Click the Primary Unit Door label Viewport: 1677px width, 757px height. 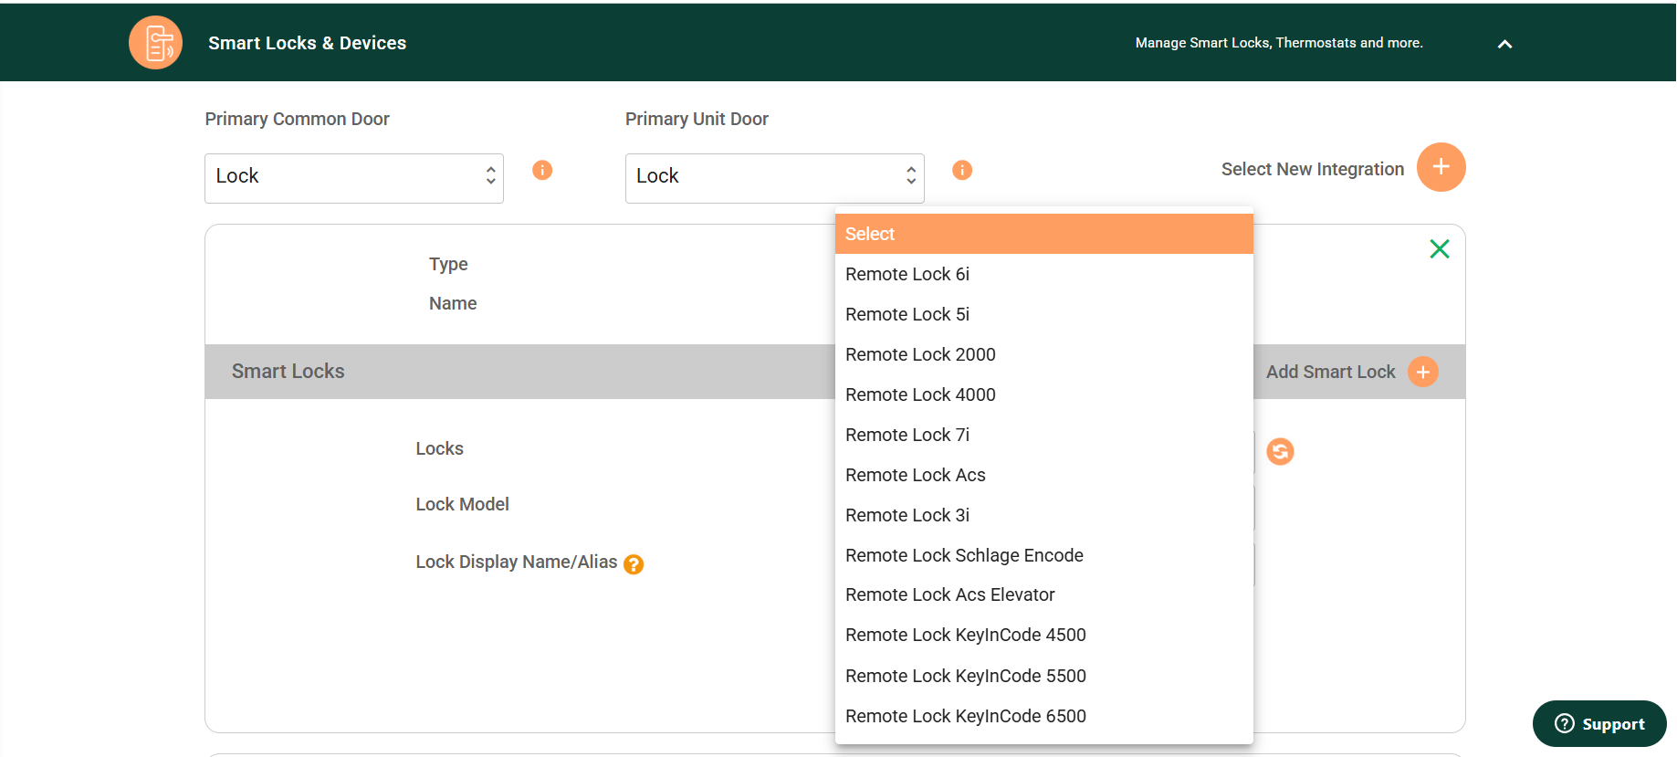697,119
